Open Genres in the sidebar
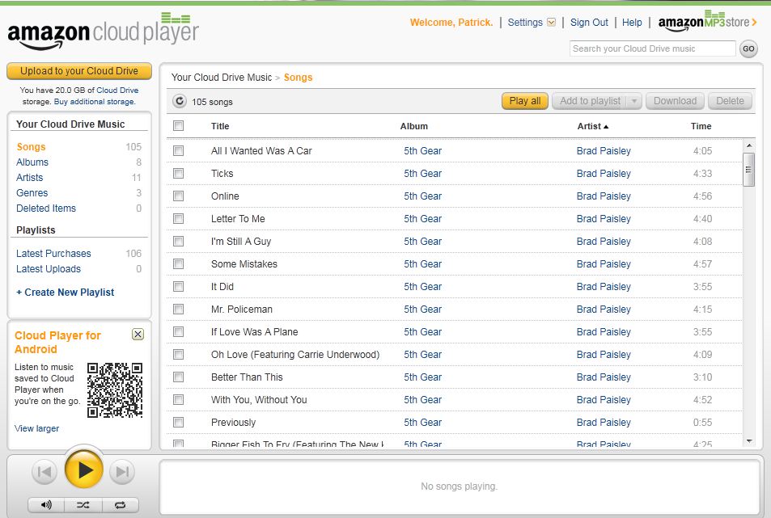The height and width of the screenshot is (518, 771). point(32,193)
